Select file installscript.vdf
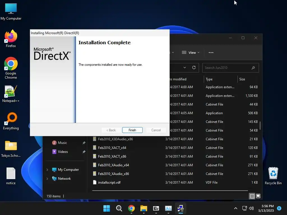 click(x=109, y=183)
